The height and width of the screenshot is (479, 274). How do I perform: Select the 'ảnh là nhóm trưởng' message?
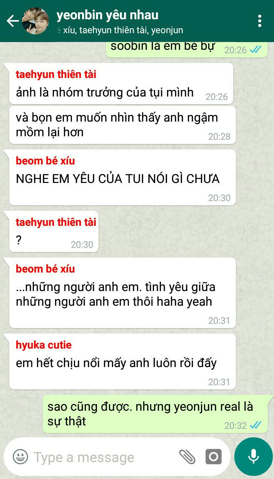(121, 84)
